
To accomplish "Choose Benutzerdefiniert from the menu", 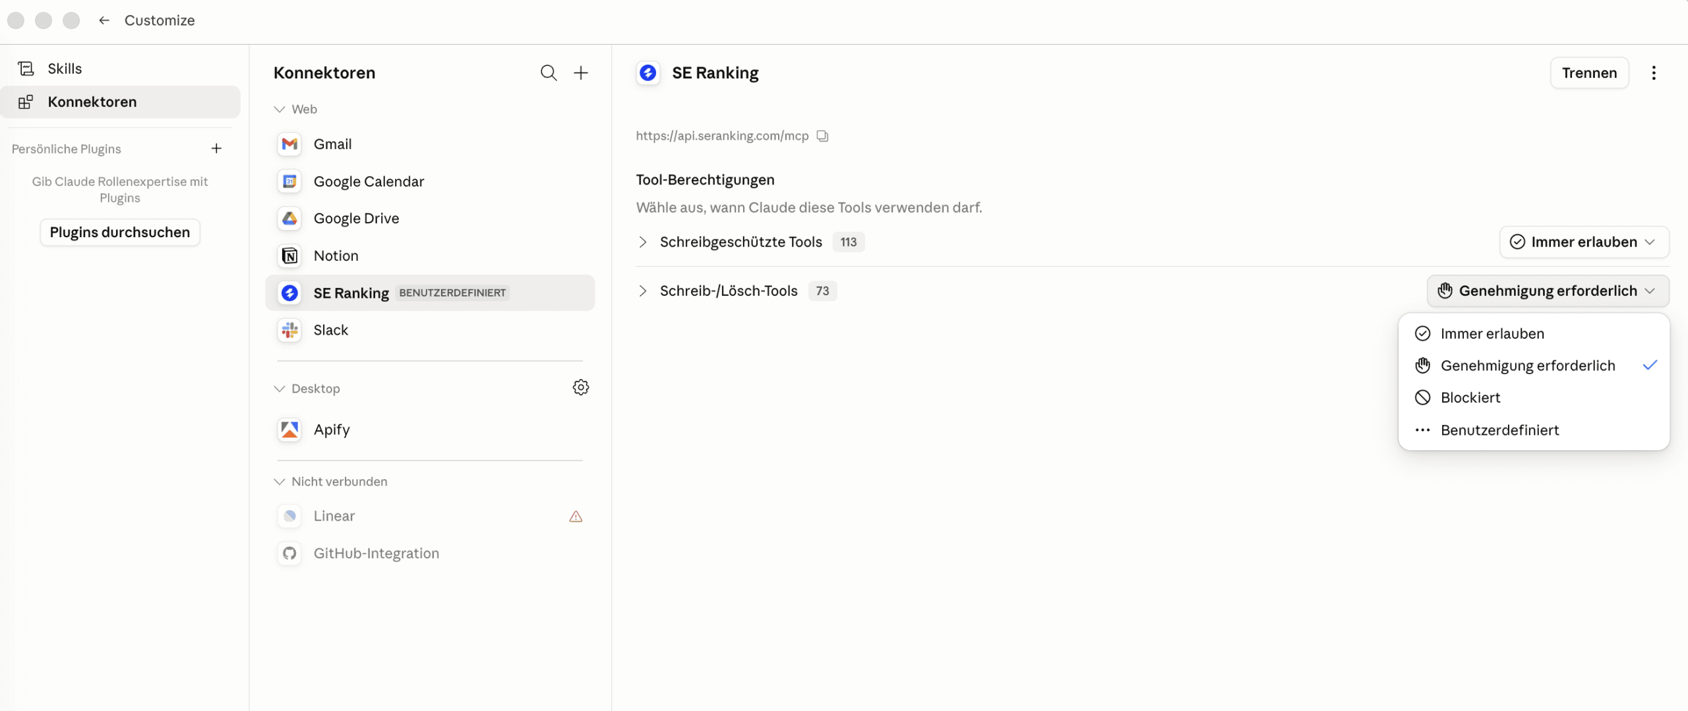I will click(1534, 430).
